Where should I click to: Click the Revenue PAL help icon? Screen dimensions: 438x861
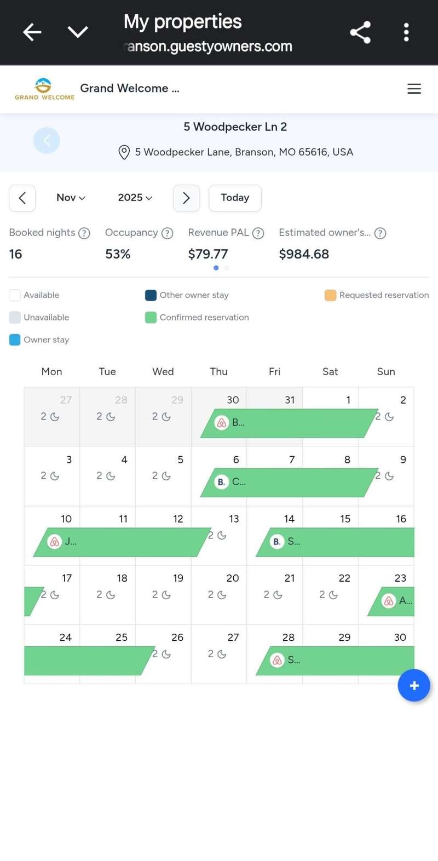tap(258, 233)
